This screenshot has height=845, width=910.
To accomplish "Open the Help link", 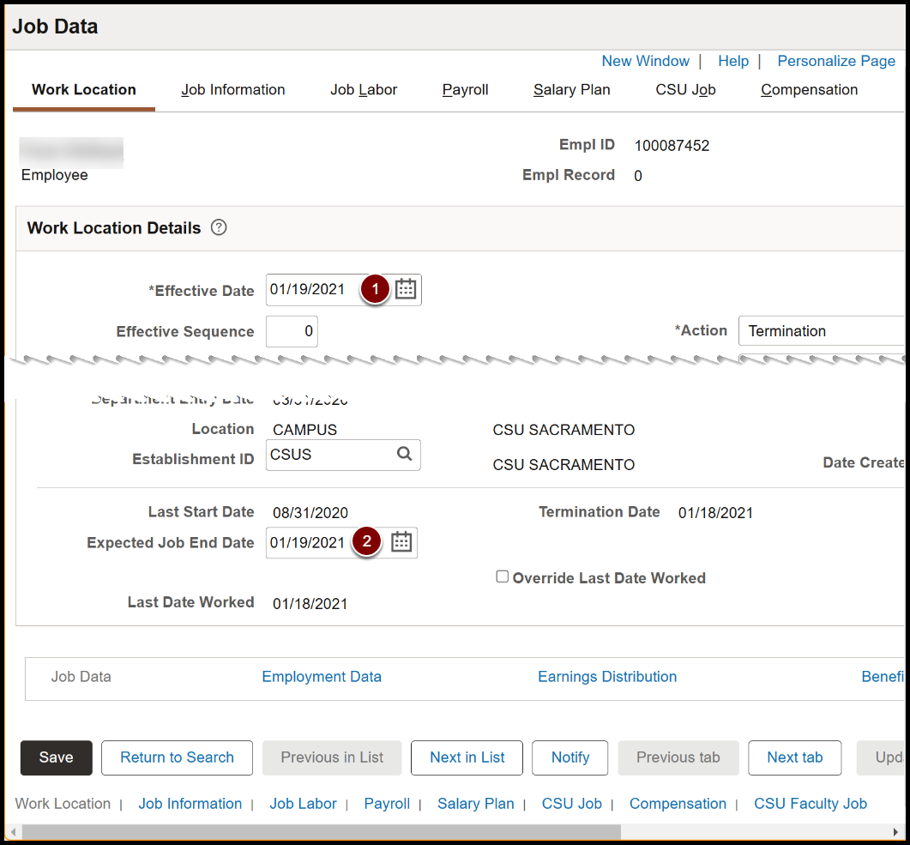I will pyautogui.click(x=733, y=61).
